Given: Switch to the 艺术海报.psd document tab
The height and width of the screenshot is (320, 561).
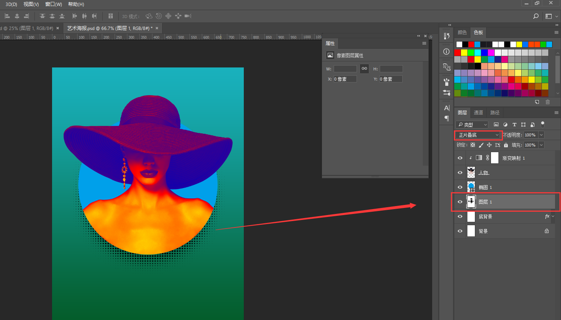Looking at the screenshot, I should pos(110,28).
